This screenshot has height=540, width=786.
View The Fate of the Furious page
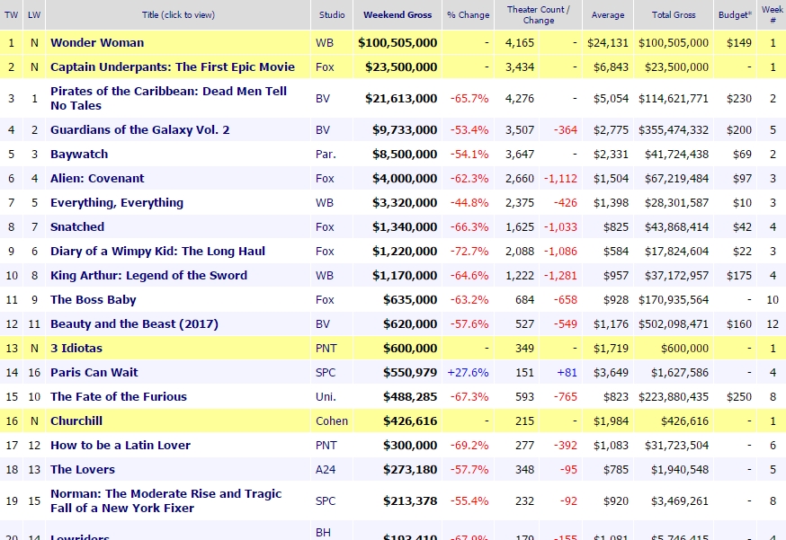119,397
